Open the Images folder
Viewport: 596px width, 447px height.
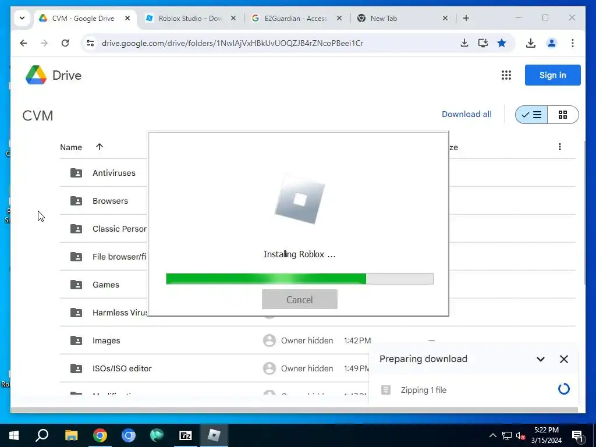click(x=106, y=340)
